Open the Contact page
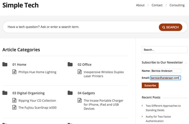The width and height of the screenshot is (189, 124). pyautogui.click(x=157, y=5)
